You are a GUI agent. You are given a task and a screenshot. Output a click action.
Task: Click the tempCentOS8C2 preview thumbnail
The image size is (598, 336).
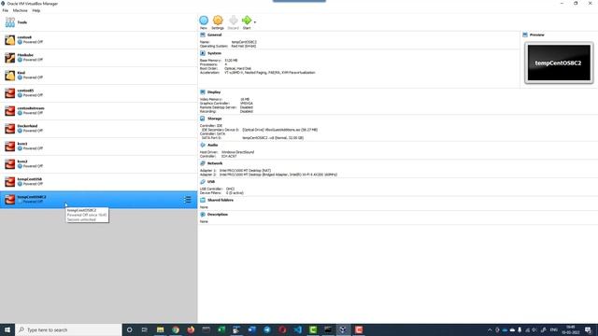pos(559,63)
